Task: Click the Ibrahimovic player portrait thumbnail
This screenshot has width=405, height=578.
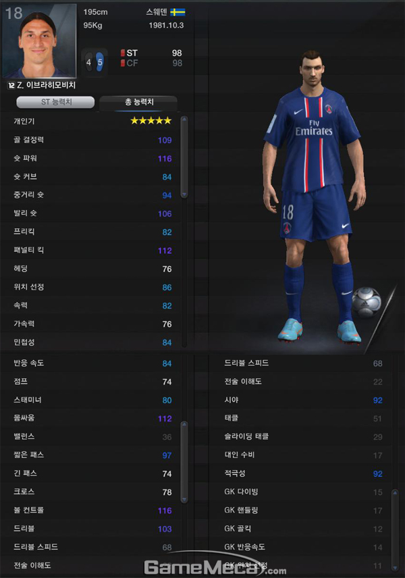Action: pyautogui.click(x=39, y=41)
